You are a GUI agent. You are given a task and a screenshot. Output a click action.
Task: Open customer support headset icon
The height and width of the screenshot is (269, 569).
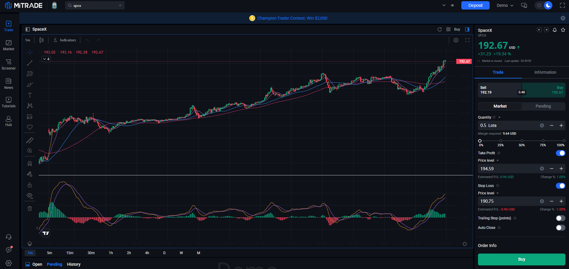tap(9, 237)
